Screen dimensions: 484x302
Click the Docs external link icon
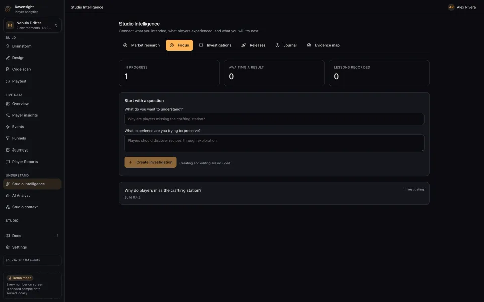click(57, 236)
